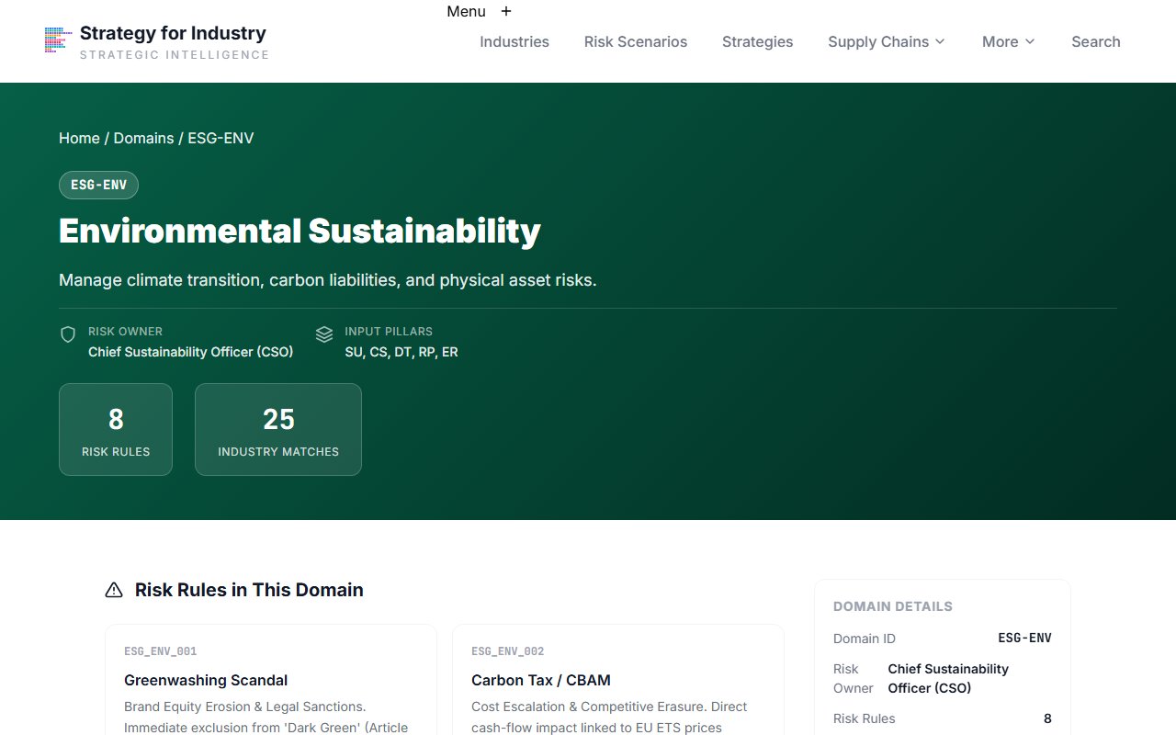Image resolution: width=1176 pixels, height=735 pixels.
Task: Open the Menu at the top
Action: coord(465,11)
